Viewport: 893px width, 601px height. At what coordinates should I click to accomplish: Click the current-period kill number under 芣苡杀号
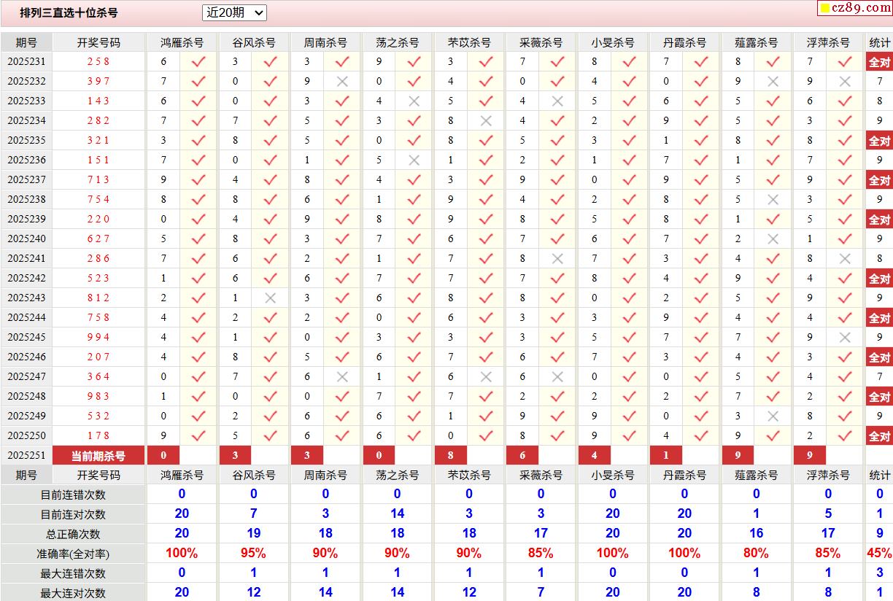pyautogui.click(x=451, y=456)
